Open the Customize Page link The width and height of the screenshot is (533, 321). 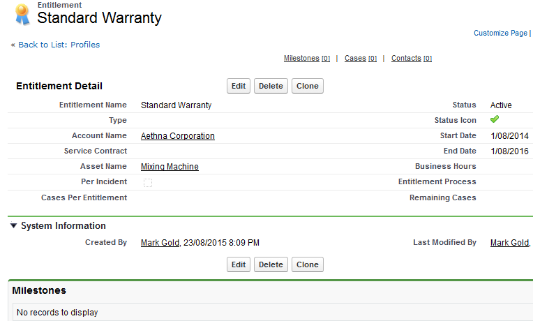pyautogui.click(x=500, y=33)
